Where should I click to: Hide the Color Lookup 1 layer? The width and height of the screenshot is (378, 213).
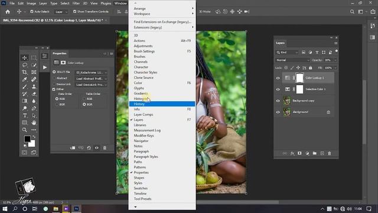pos(278,78)
